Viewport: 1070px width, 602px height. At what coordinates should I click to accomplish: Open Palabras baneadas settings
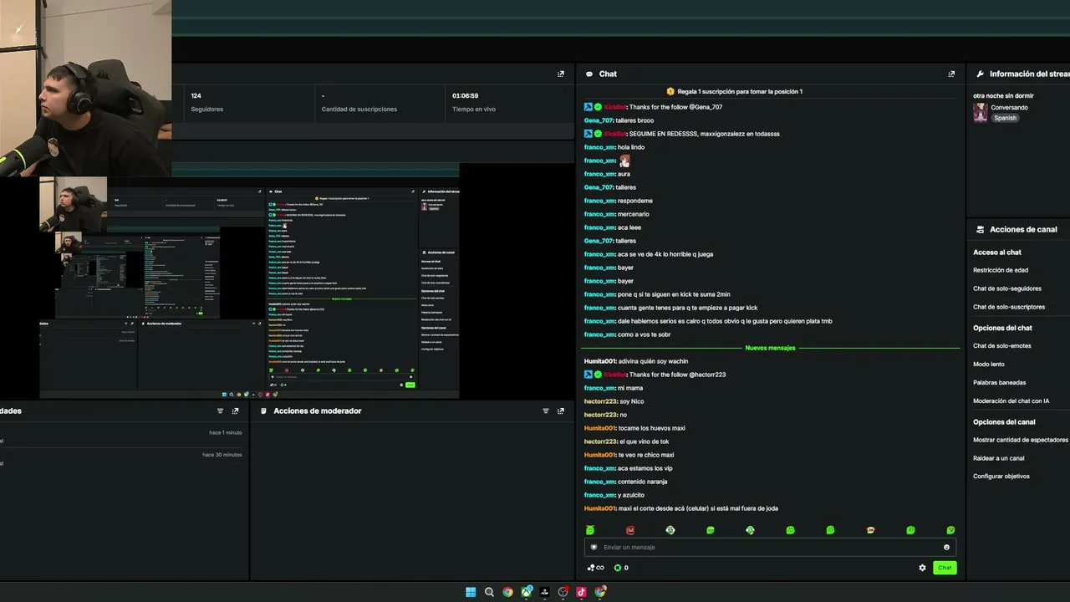tap(1000, 382)
